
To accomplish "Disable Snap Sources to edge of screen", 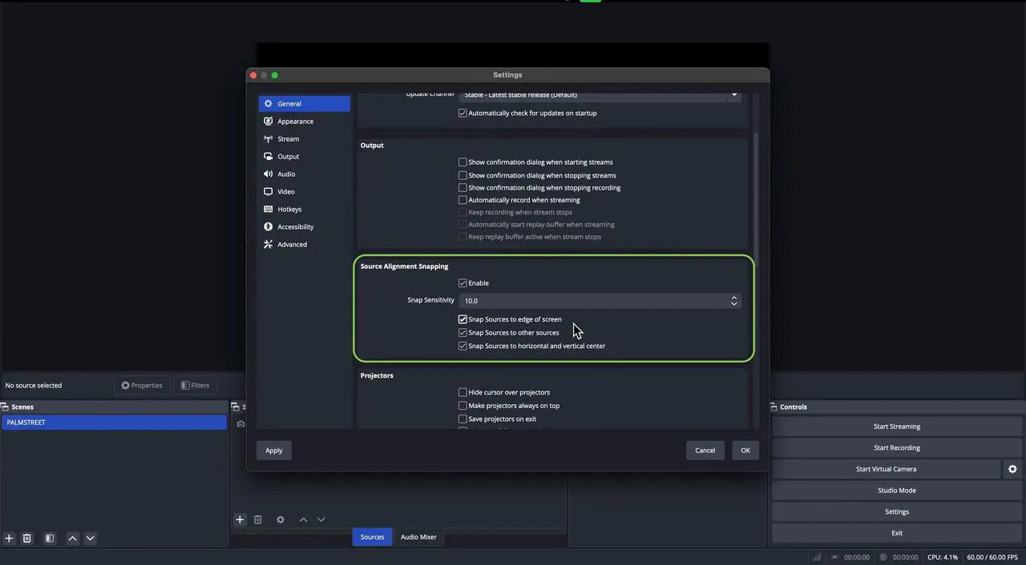I will coord(463,319).
